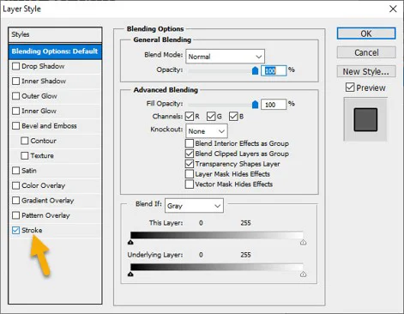
Task: Open Drop Shadow settings by its label
Action: (x=43, y=66)
